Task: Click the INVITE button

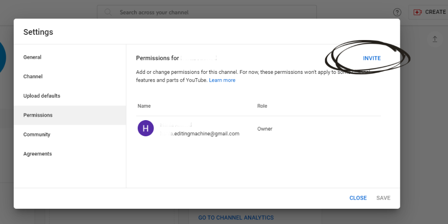Action: (x=372, y=58)
